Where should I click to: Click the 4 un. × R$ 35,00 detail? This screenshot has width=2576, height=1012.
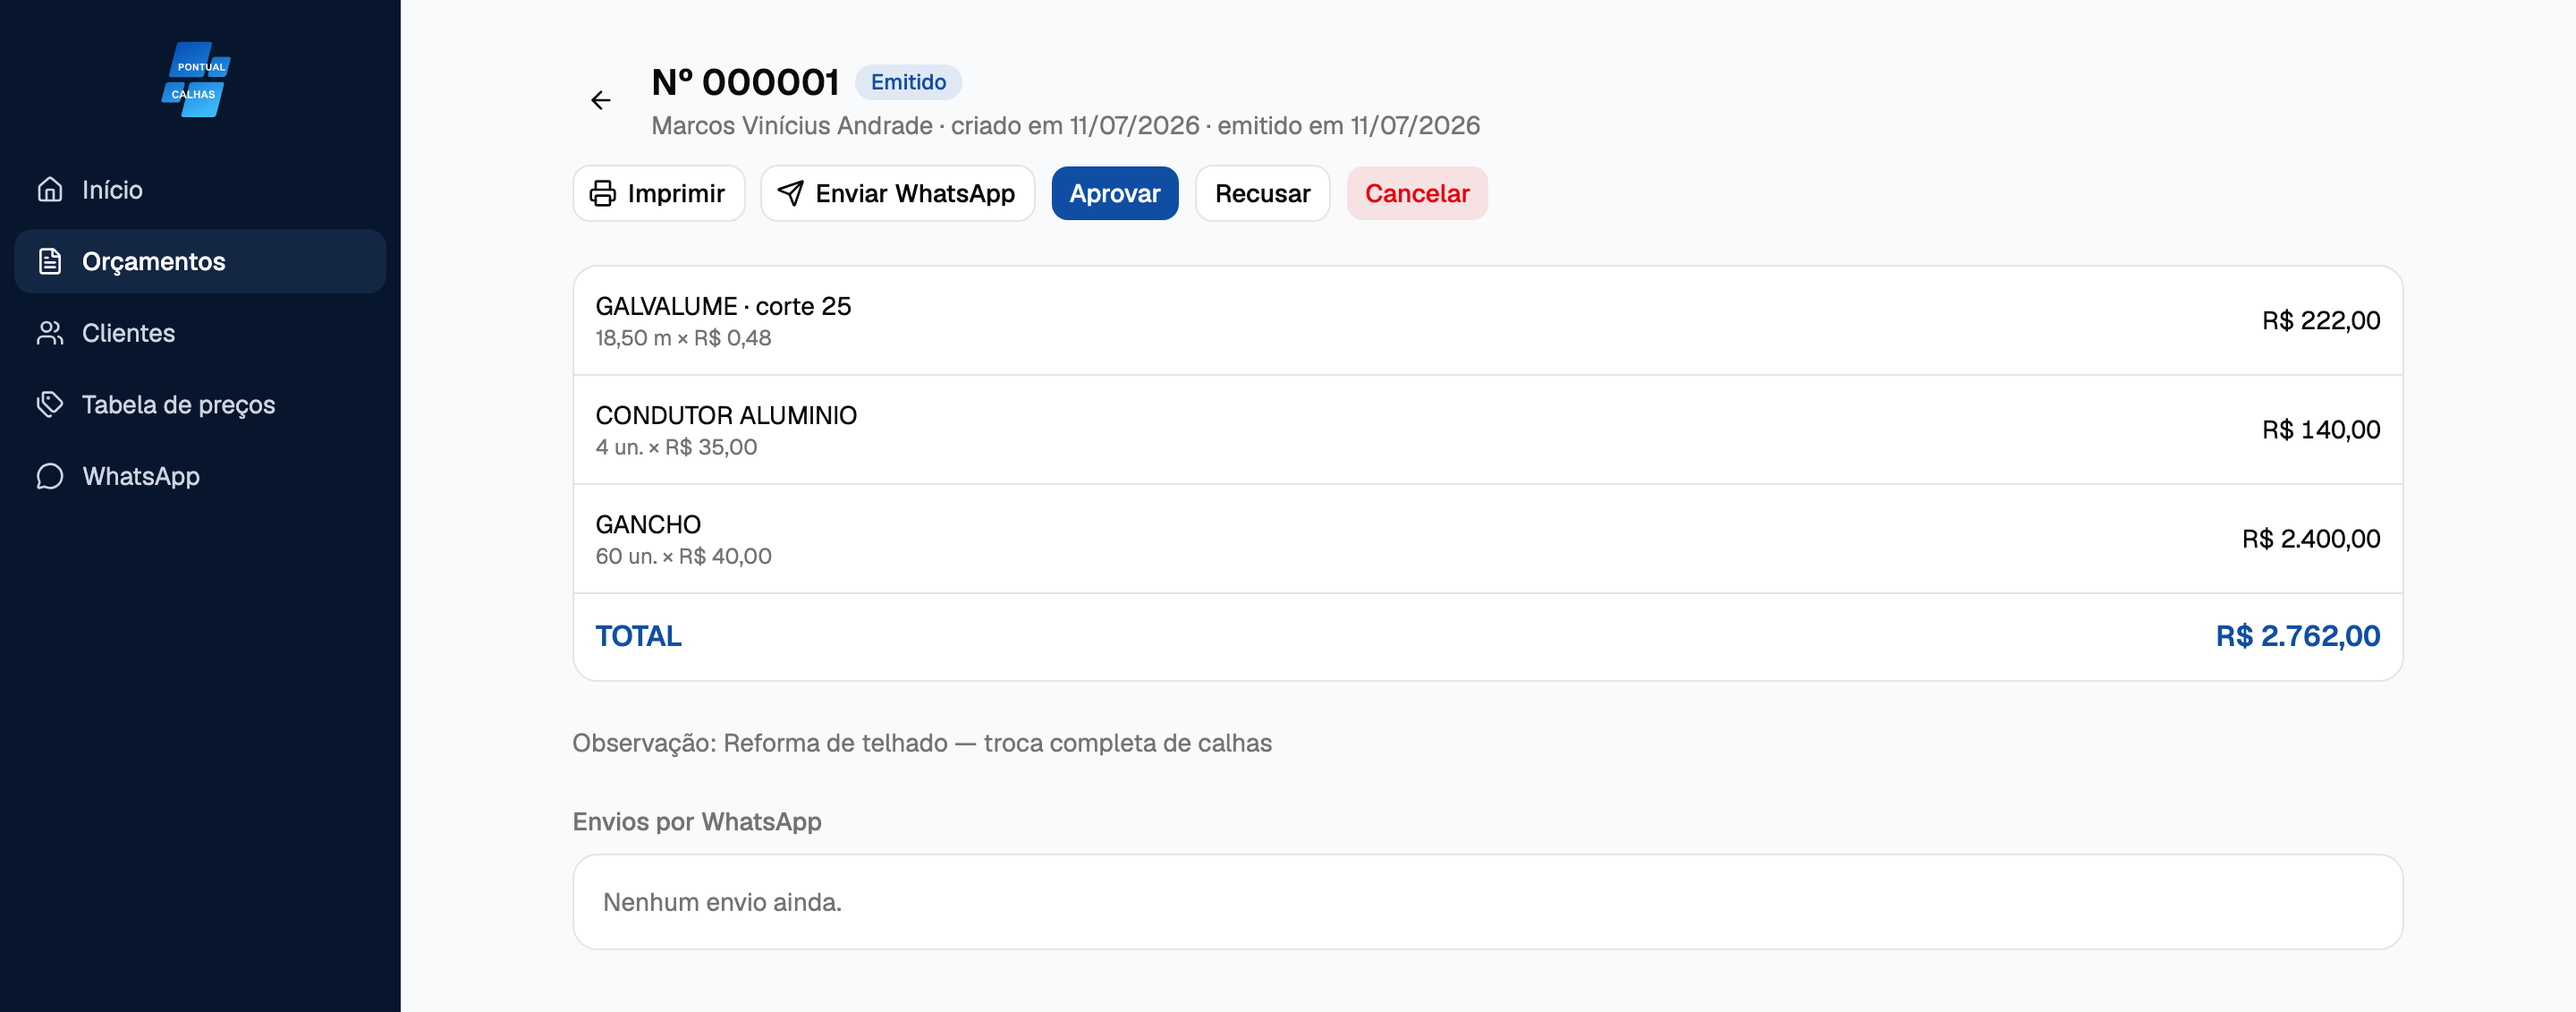click(676, 447)
